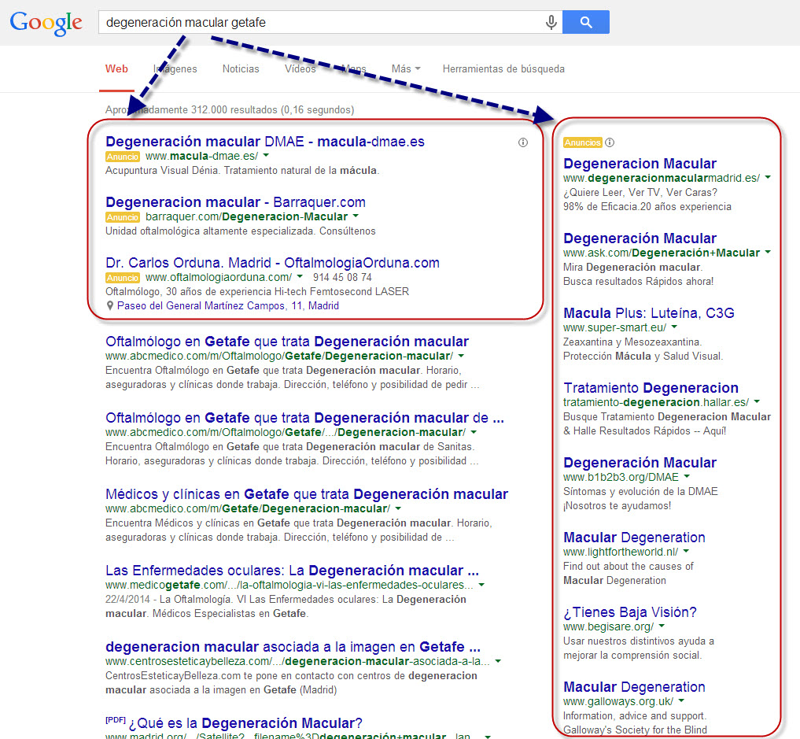Select the Web tab

pos(117,69)
